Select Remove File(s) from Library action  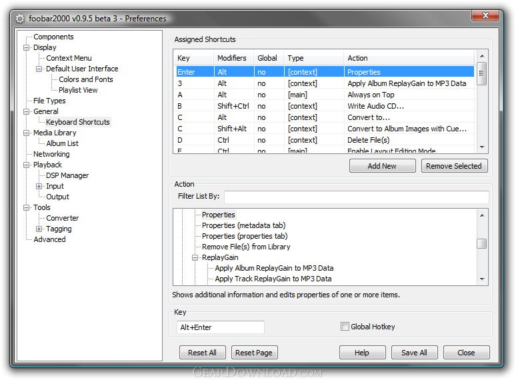coord(246,247)
